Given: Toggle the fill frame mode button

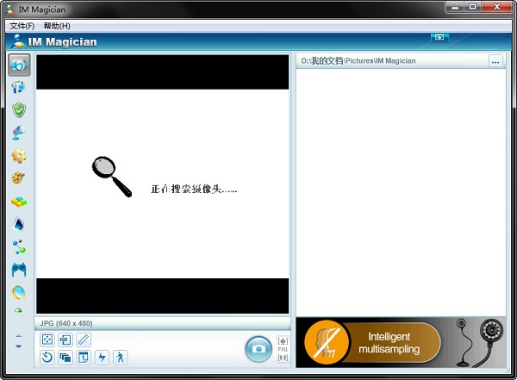Looking at the screenshot, I should 283,349.
